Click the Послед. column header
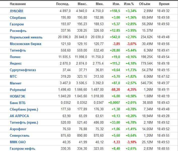Screen dimensions: 178x151 click(x=63, y=4)
